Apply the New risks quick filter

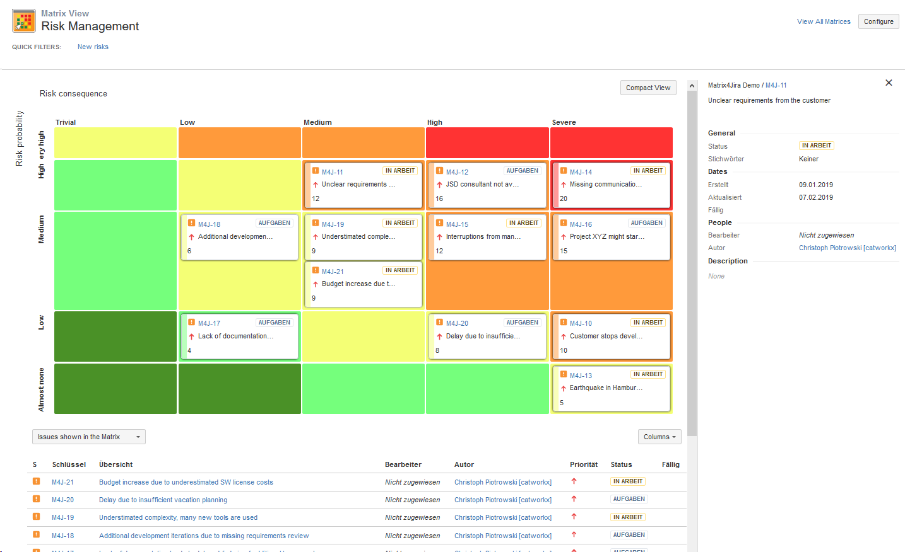(x=93, y=47)
